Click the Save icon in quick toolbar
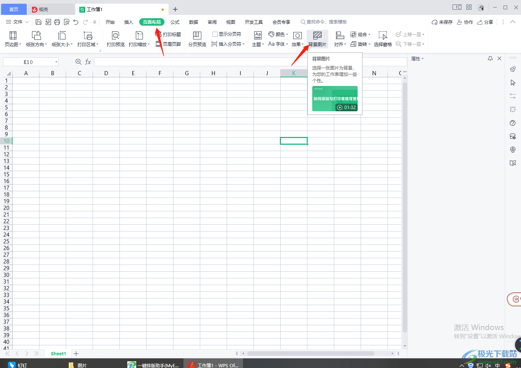This screenshot has height=368, width=521. click(38, 22)
